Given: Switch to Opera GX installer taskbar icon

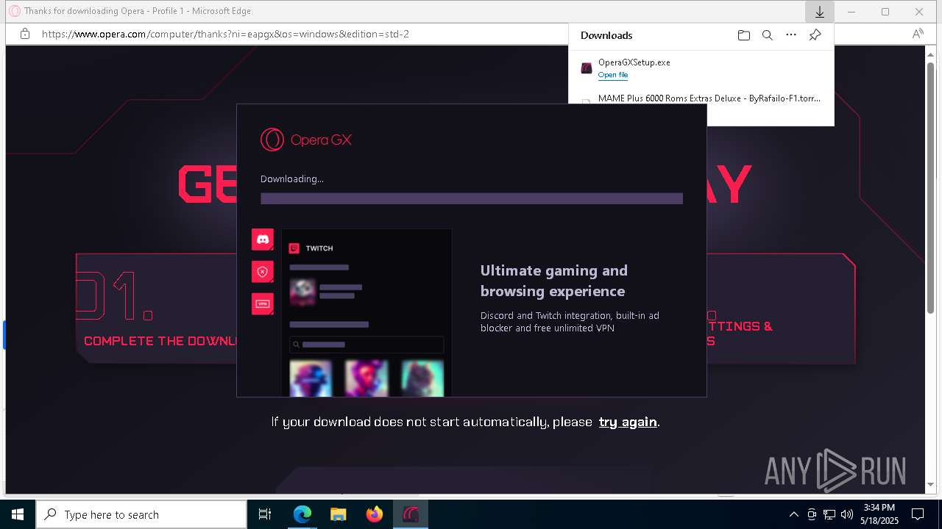Looking at the screenshot, I should 411,514.
